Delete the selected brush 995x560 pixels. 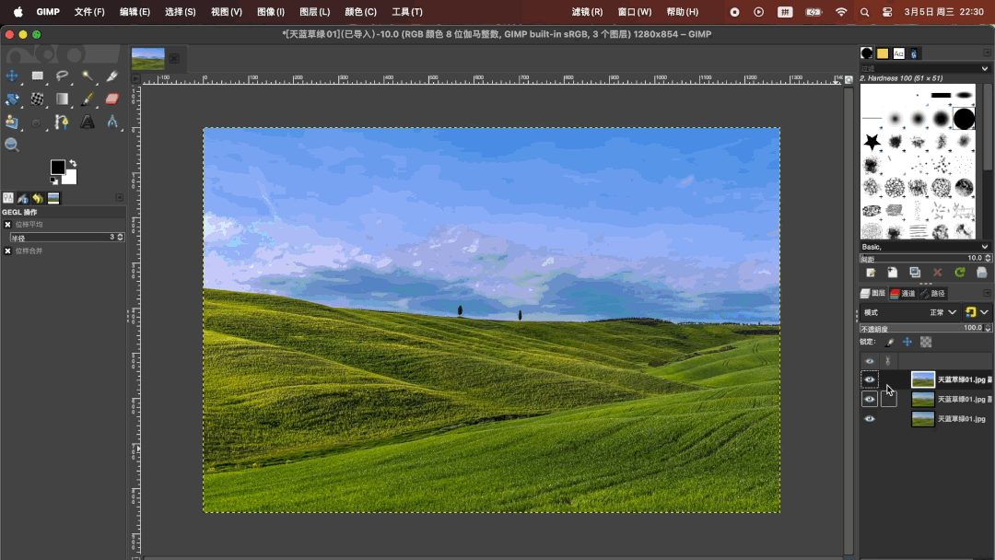(937, 273)
